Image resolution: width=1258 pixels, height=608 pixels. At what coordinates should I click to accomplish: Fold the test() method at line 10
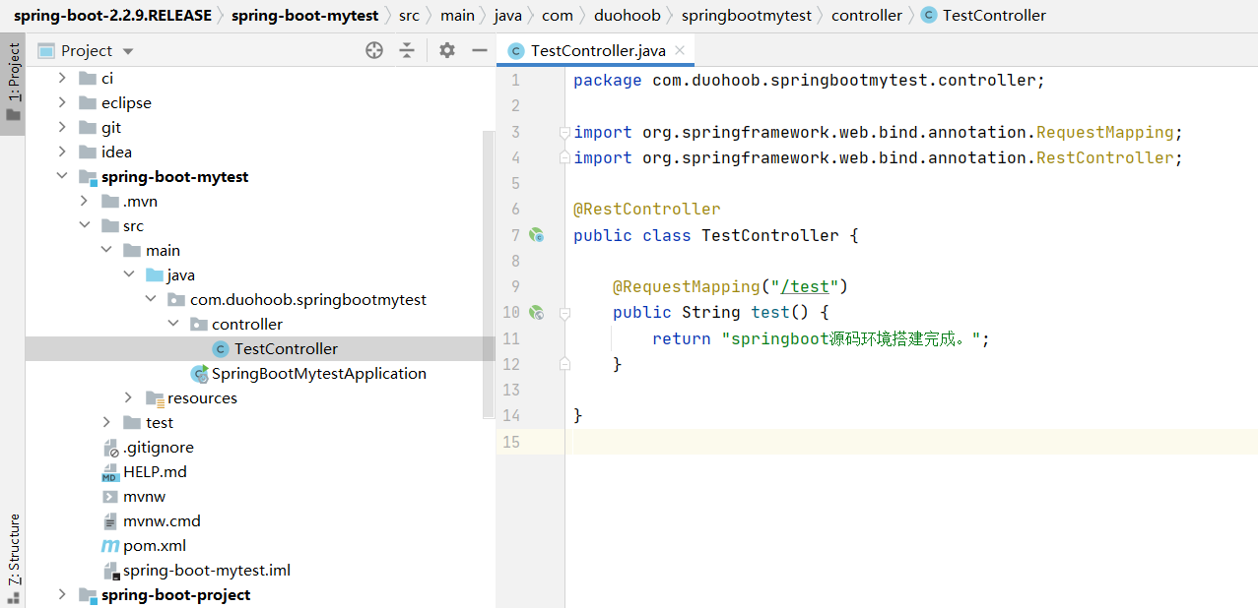coord(564,313)
